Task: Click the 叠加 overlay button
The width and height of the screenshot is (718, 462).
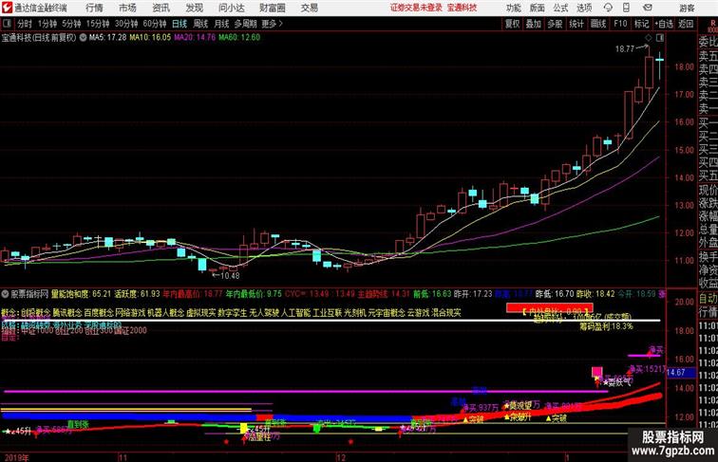Action: (x=533, y=24)
